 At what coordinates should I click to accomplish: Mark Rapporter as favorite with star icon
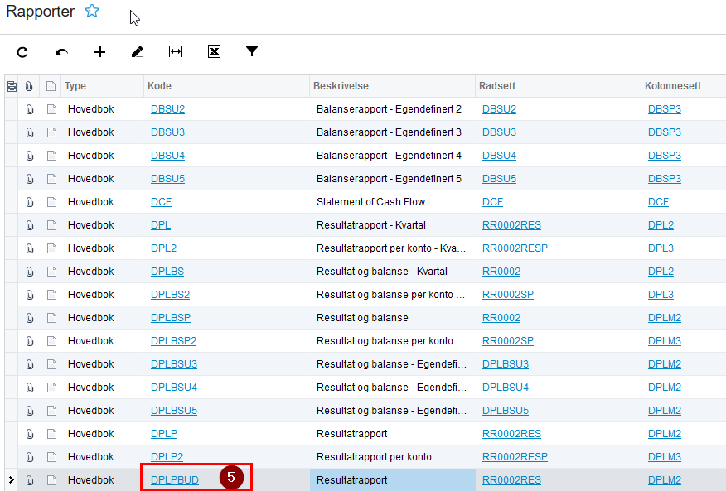pyautogui.click(x=92, y=11)
